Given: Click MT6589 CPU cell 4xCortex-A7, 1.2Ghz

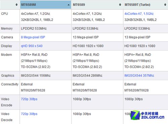Looking at the screenshot, I should pos(87,14).
